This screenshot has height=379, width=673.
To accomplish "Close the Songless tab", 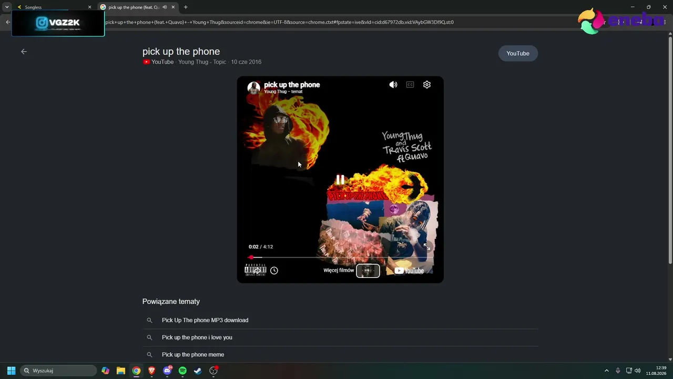I will [89, 7].
